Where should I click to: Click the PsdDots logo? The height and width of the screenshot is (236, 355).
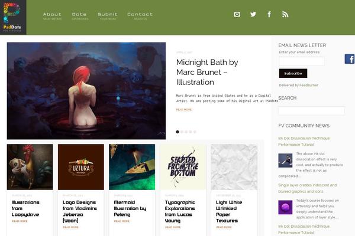tap(13, 17)
